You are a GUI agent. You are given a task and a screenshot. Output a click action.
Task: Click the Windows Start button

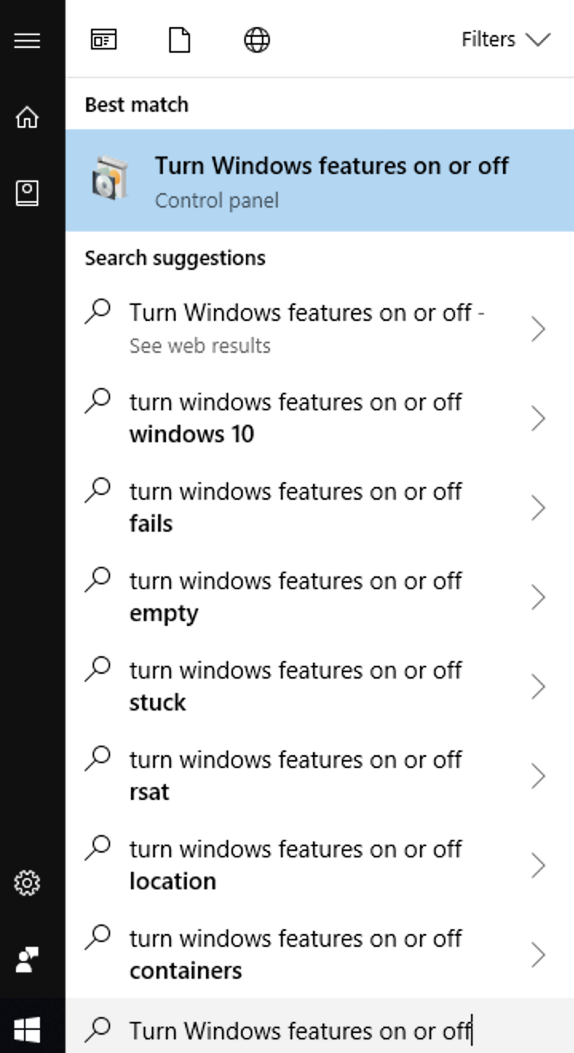(27, 1030)
